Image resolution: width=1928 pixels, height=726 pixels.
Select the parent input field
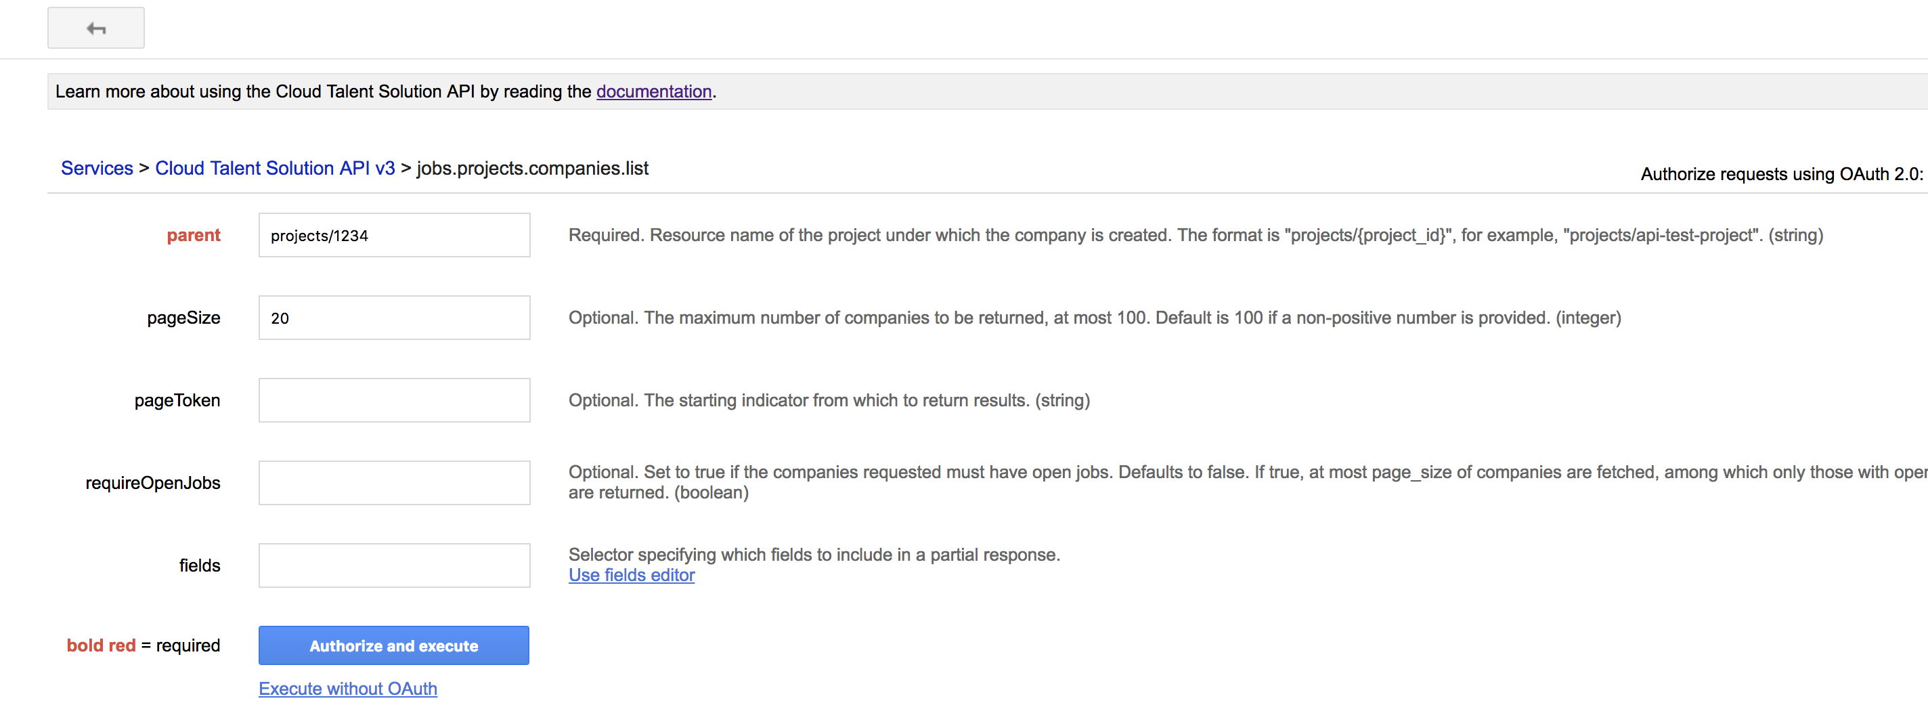tap(394, 234)
